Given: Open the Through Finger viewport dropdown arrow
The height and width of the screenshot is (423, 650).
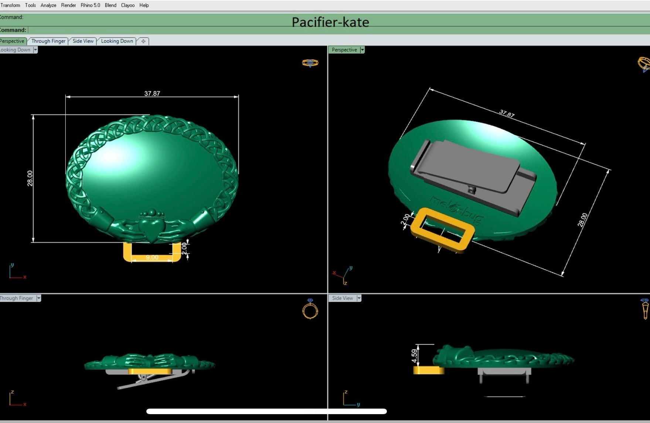Looking at the screenshot, I should [38, 298].
